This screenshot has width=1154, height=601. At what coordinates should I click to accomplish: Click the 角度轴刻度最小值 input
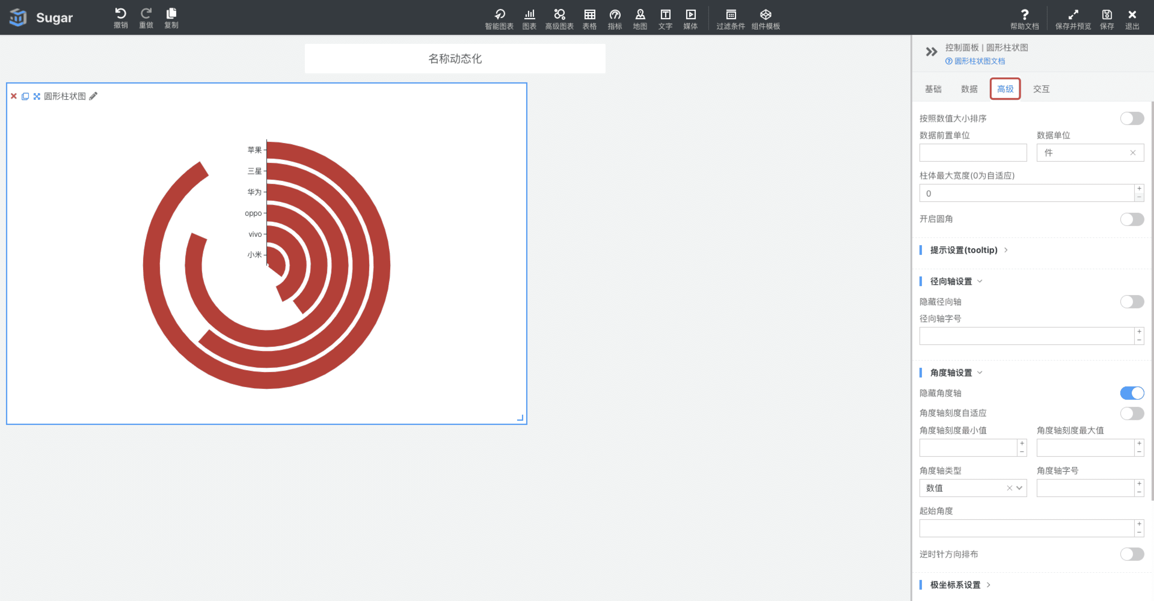point(968,448)
